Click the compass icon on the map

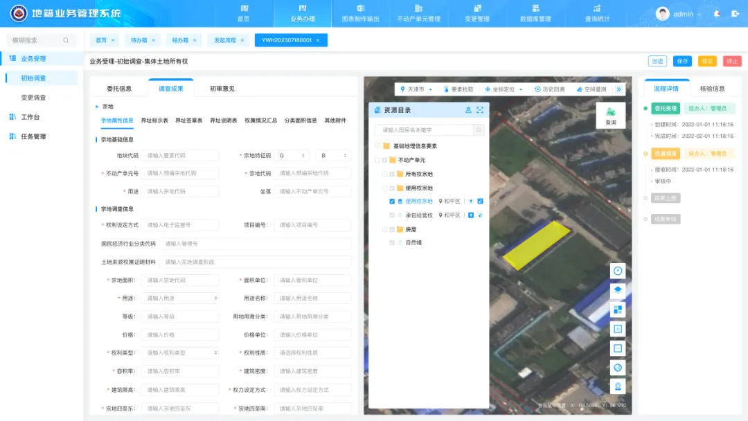[x=618, y=271]
